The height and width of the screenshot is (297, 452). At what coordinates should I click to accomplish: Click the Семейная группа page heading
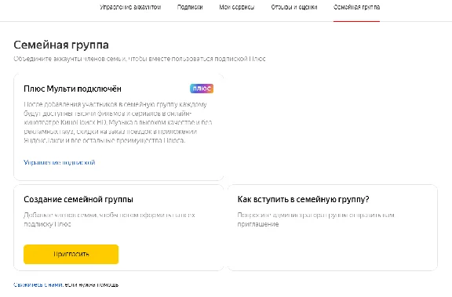pyautogui.click(x=61, y=45)
